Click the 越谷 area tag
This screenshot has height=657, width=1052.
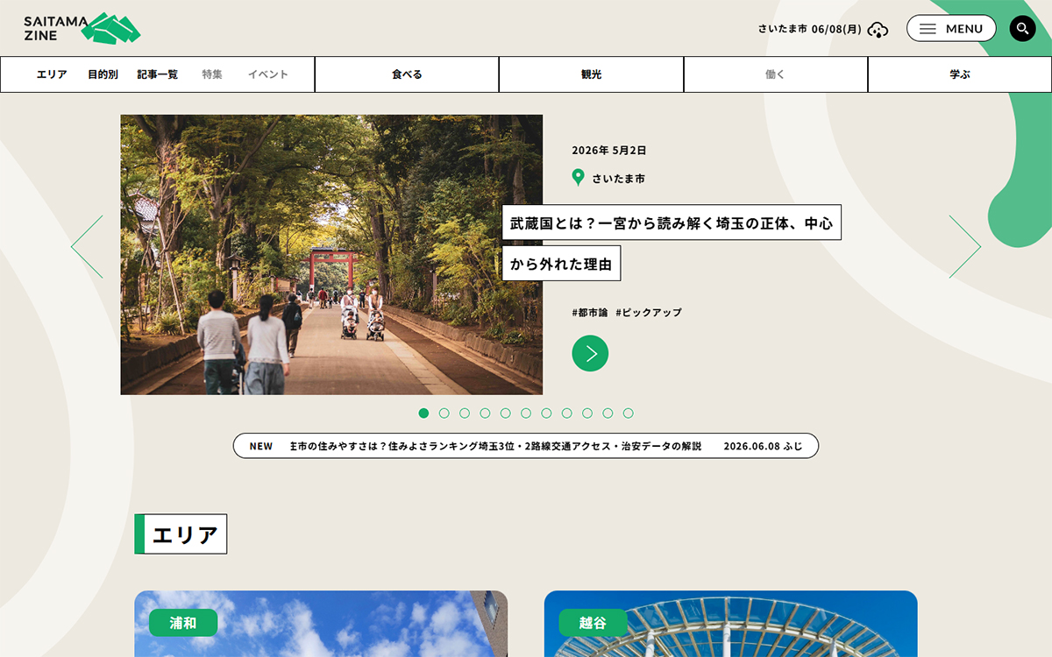point(594,623)
